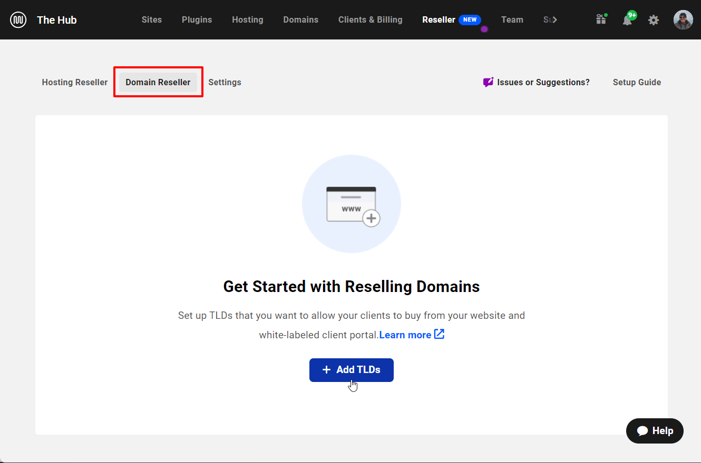The height and width of the screenshot is (463, 701).
Task: Click the www domain illustration
Action: 351,204
